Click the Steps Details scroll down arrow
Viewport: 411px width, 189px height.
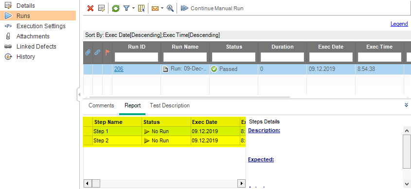click(407, 184)
